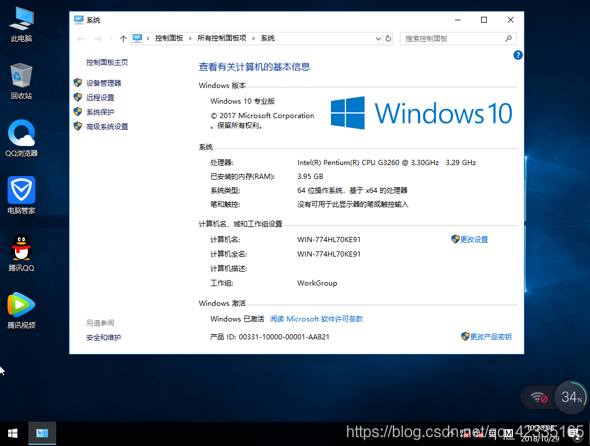Open the recent locations dropdown arrow
Screen dimensions: 590x446
coord(111,38)
